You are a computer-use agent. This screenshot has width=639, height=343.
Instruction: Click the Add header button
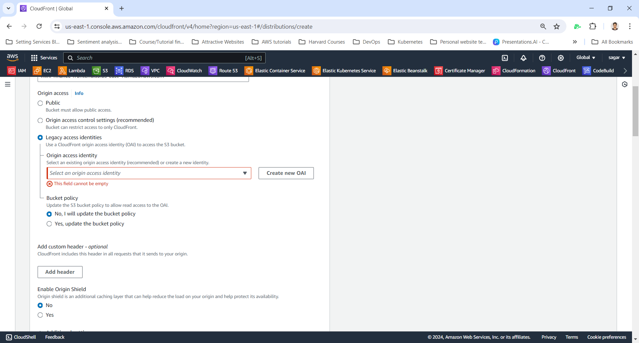point(60,272)
